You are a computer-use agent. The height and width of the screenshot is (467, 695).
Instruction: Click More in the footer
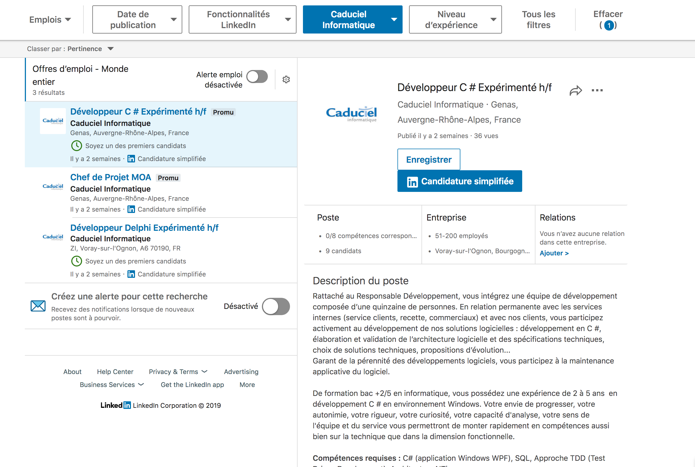point(247,385)
